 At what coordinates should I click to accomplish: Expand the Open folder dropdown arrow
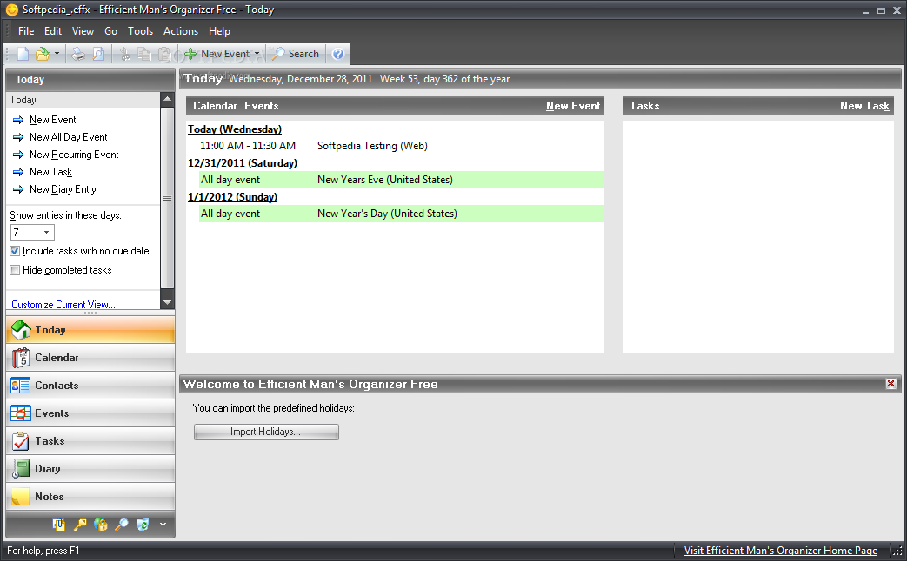[57, 54]
